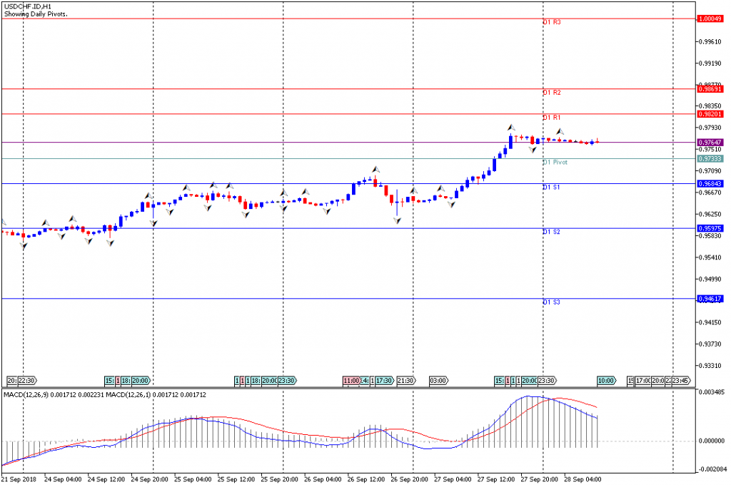The width and height of the screenshot is (731, 487).
Task: Select the 03:00 event marker
Action: click(438, 381)
